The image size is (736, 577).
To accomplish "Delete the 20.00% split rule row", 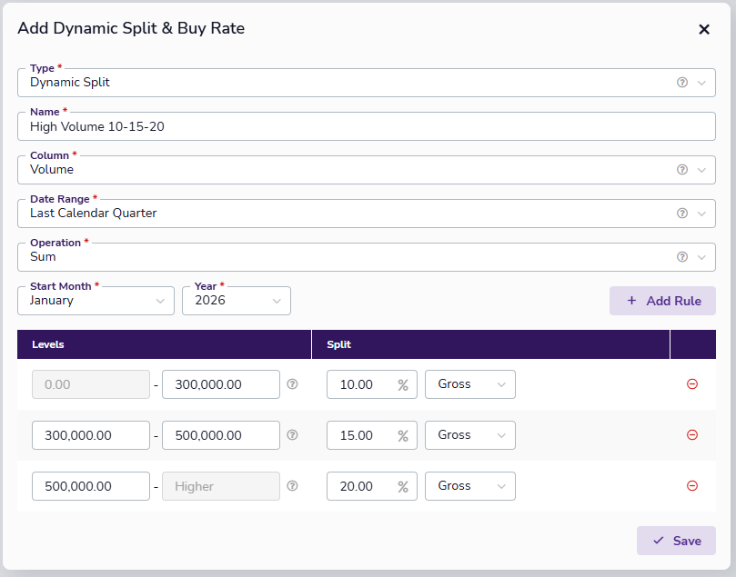I will pyautogui.click(x=692, y=486).
